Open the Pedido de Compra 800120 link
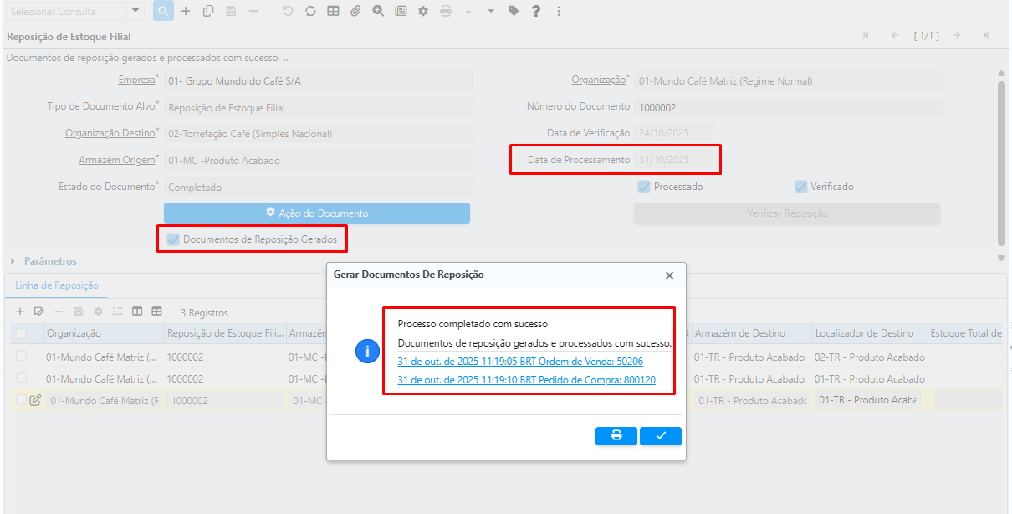 click(526, 379)
